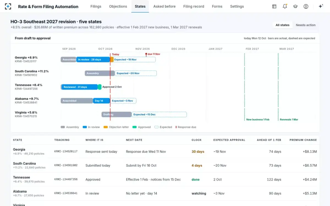The width and height of the screenshot is (330, 206).
Task: Click tracking number KRMI-134520117 in table
Action: click(66, 151)
